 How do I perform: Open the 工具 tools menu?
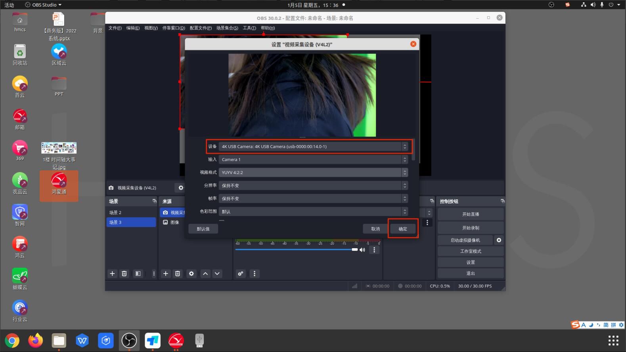tap(249, 28)
